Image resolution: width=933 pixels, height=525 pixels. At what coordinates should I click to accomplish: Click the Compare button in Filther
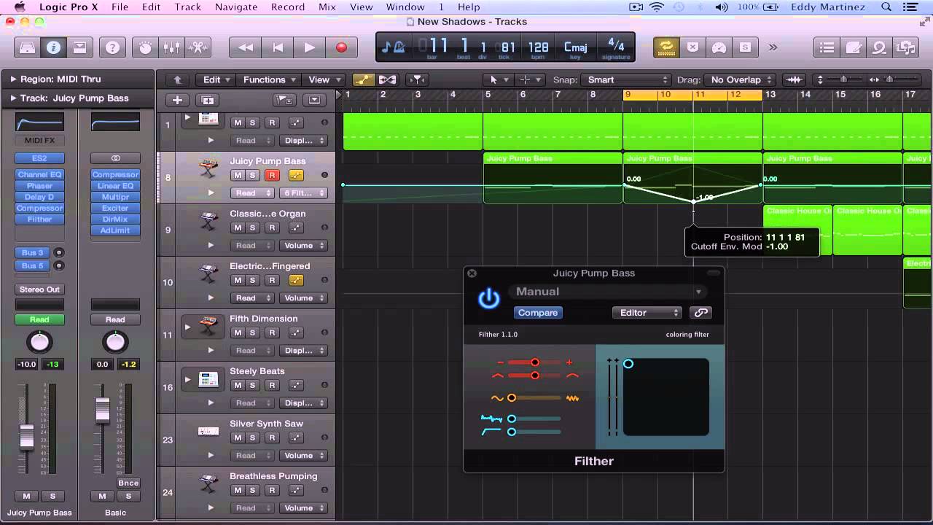(x=538, y=313)
